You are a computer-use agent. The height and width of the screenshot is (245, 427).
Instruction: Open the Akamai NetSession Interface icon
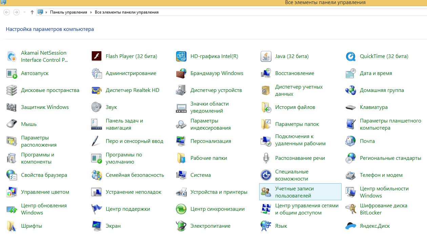coord(12,56)
